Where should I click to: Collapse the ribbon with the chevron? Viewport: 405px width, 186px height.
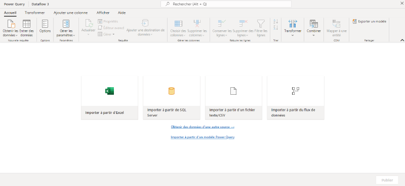(x=402, y=40)
